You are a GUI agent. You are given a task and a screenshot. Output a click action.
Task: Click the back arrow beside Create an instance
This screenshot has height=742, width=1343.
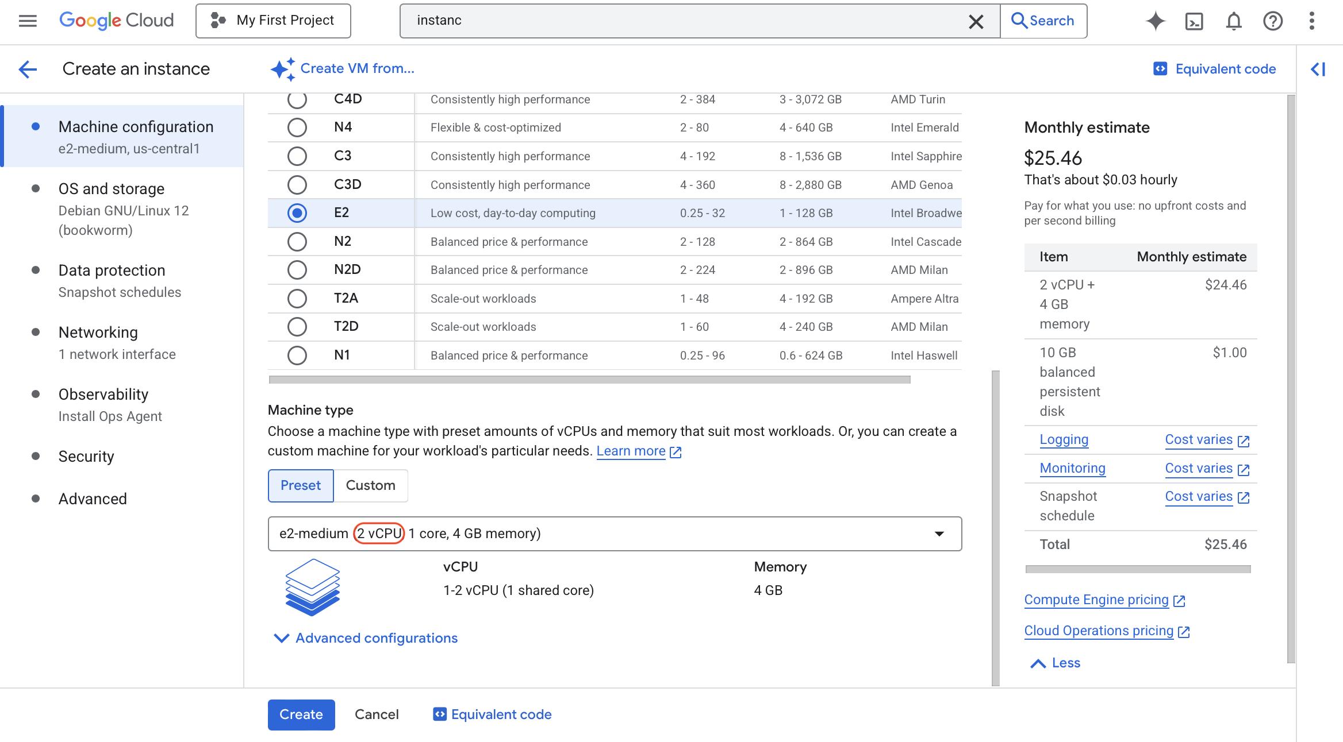coord(28,69)
